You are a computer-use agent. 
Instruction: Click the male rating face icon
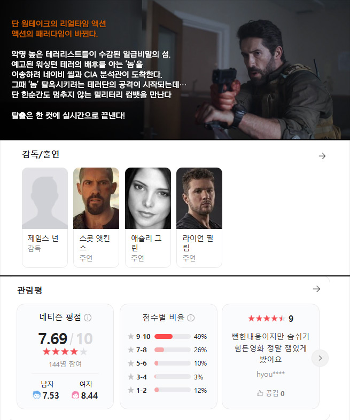(36, 395)
